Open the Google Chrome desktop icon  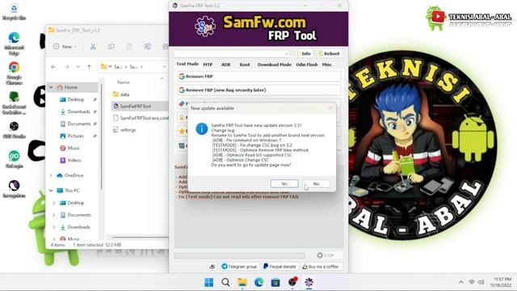[x=15, y=74]
